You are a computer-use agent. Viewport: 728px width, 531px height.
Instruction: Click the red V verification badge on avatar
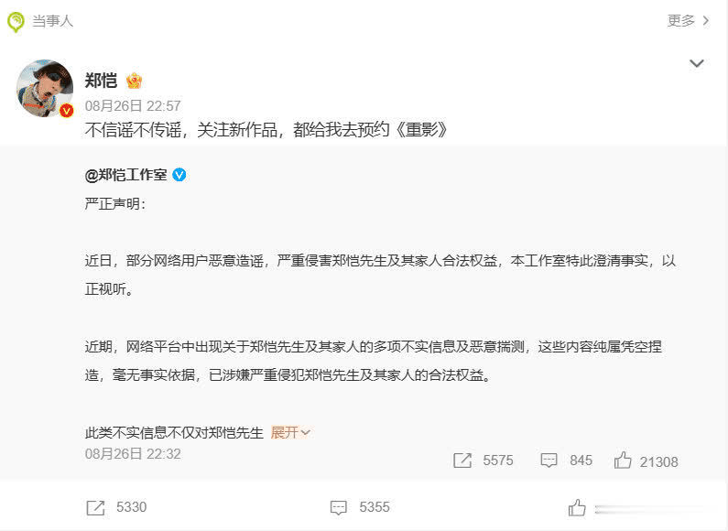click(67, 111)
